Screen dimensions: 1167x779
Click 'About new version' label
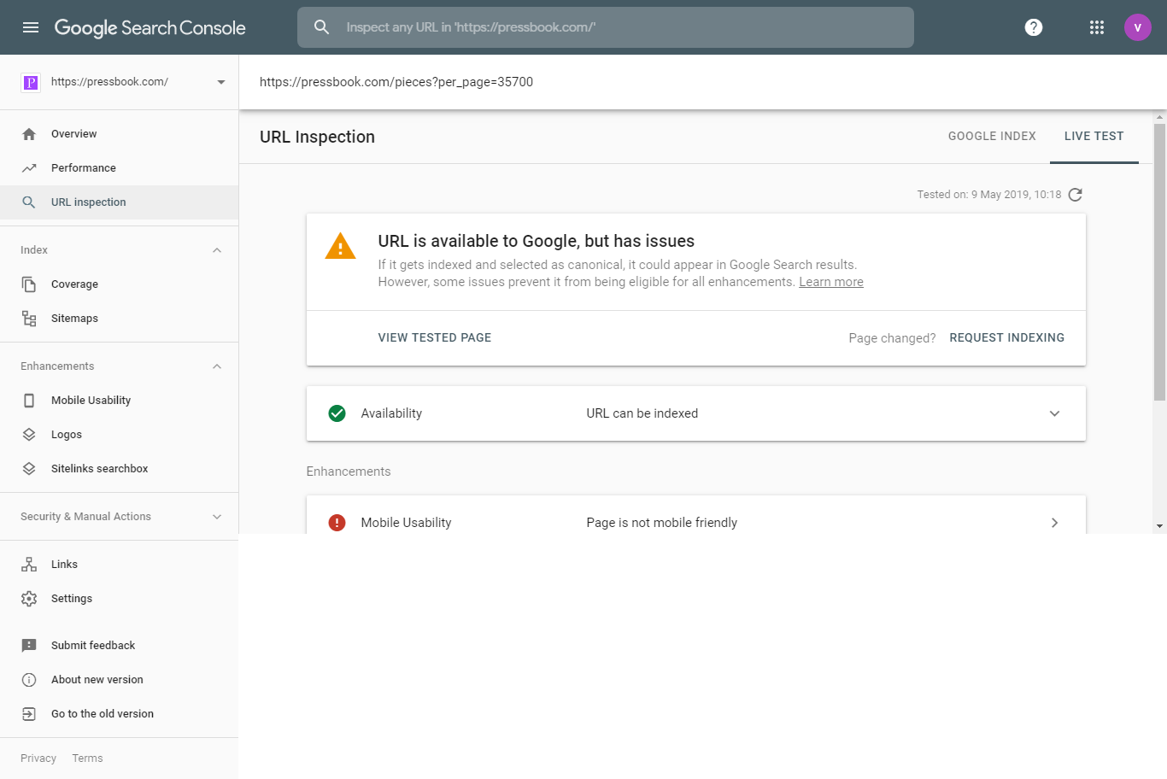(x=97, y=680)
